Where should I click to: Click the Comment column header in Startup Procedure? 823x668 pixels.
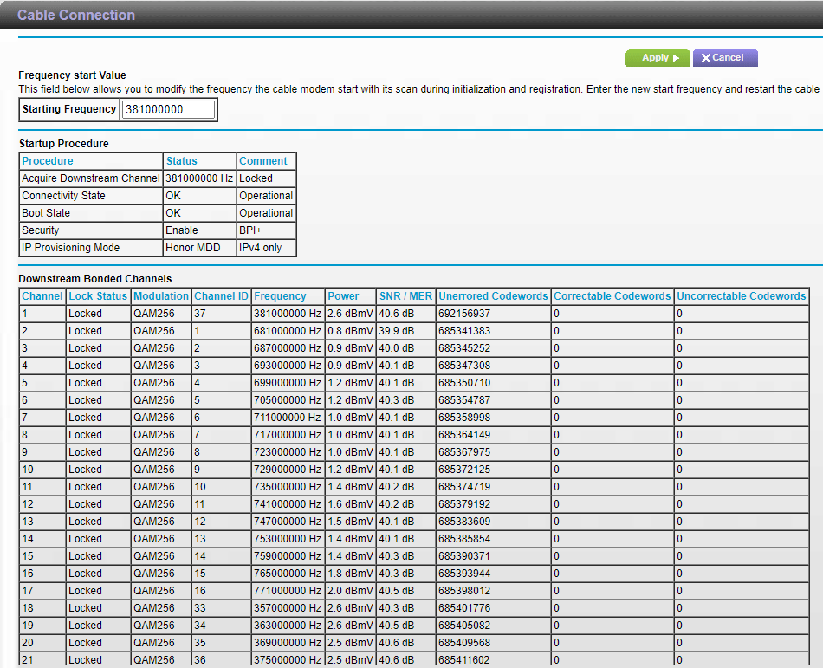tap(263, 161)
